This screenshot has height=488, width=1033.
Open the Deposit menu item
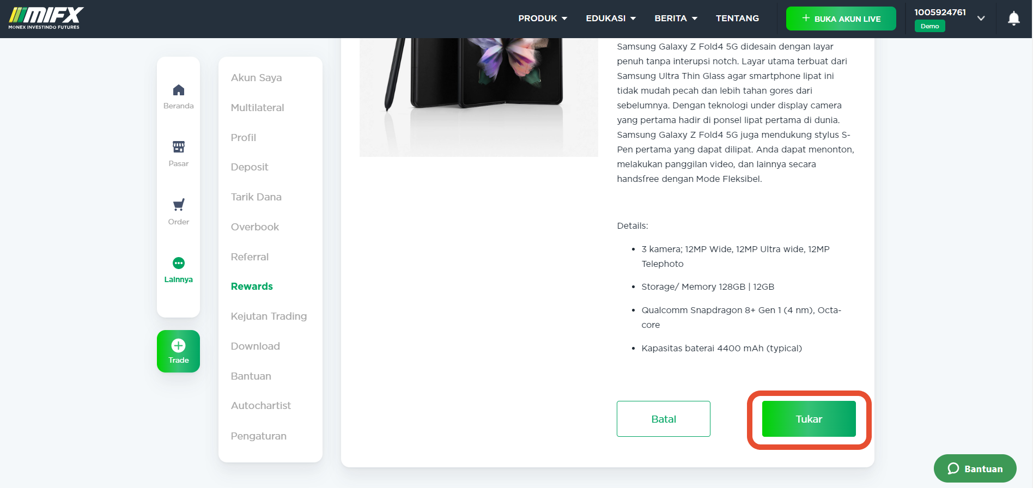click(249, 167)
